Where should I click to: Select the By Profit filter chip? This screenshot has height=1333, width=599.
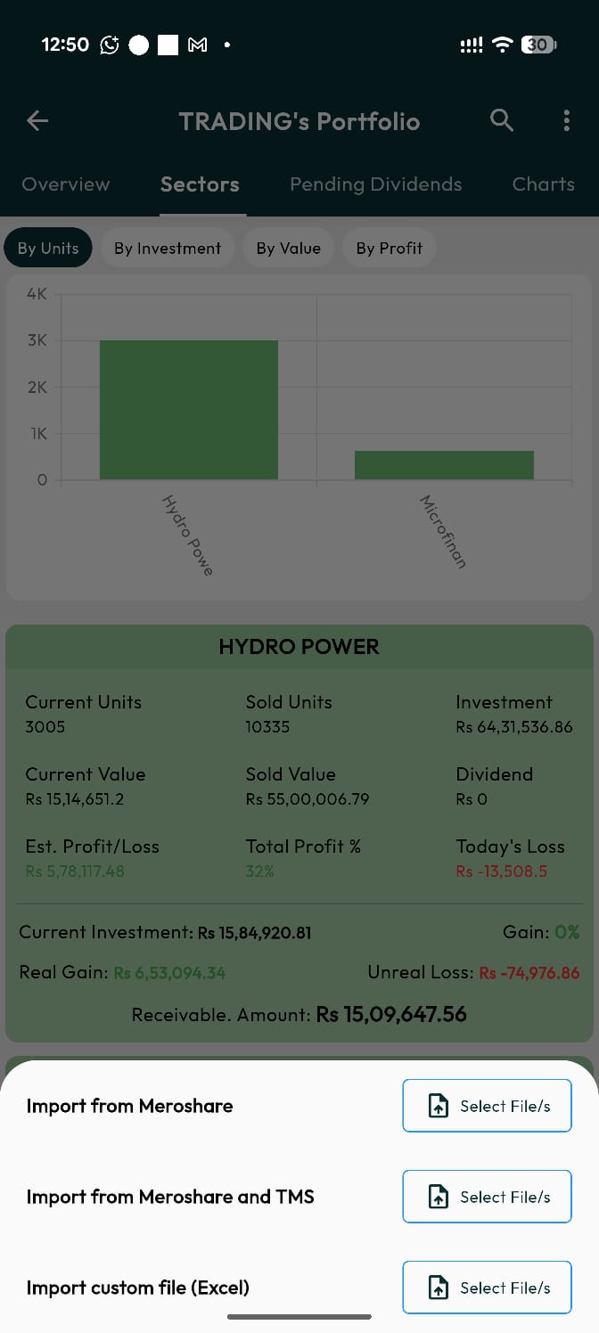click(x=390, y=249)
